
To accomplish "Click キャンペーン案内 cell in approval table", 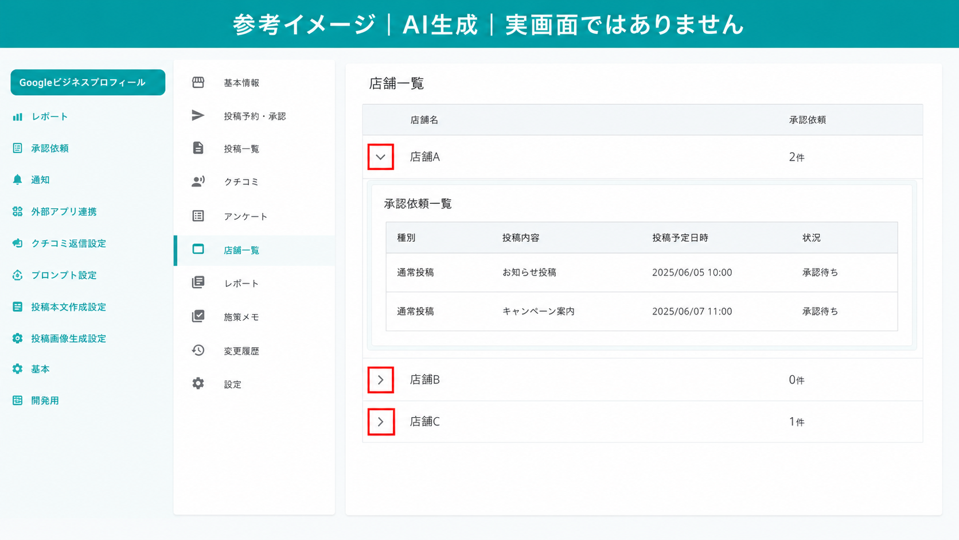I will [x=539, y=311].
